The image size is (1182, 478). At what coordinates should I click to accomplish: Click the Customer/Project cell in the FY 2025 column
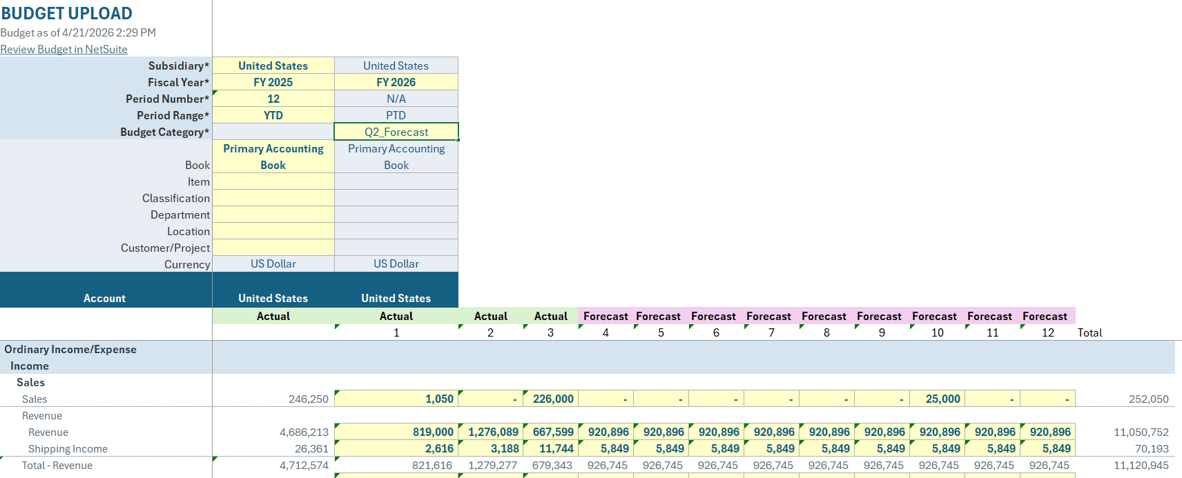(273, 248)
